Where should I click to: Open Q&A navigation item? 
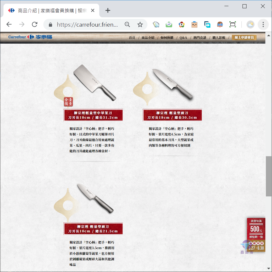183,38
